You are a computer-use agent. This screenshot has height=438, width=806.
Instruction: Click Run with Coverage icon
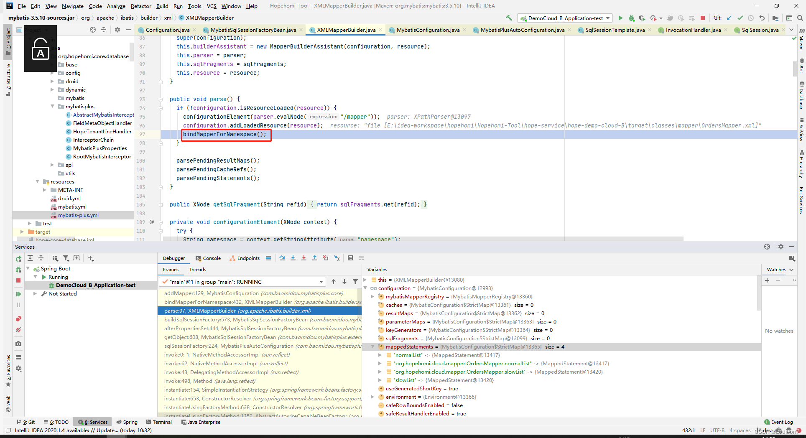[642, 18]
